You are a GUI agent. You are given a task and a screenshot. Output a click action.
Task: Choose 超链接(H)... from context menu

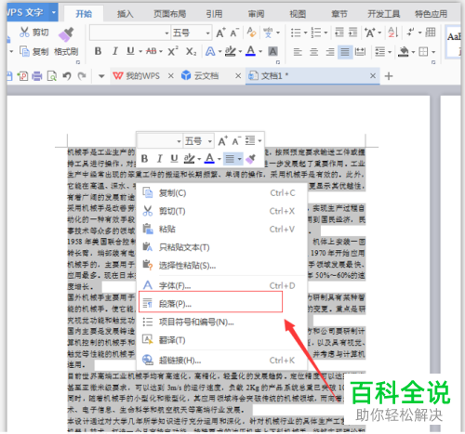click(x=221, y=361)
